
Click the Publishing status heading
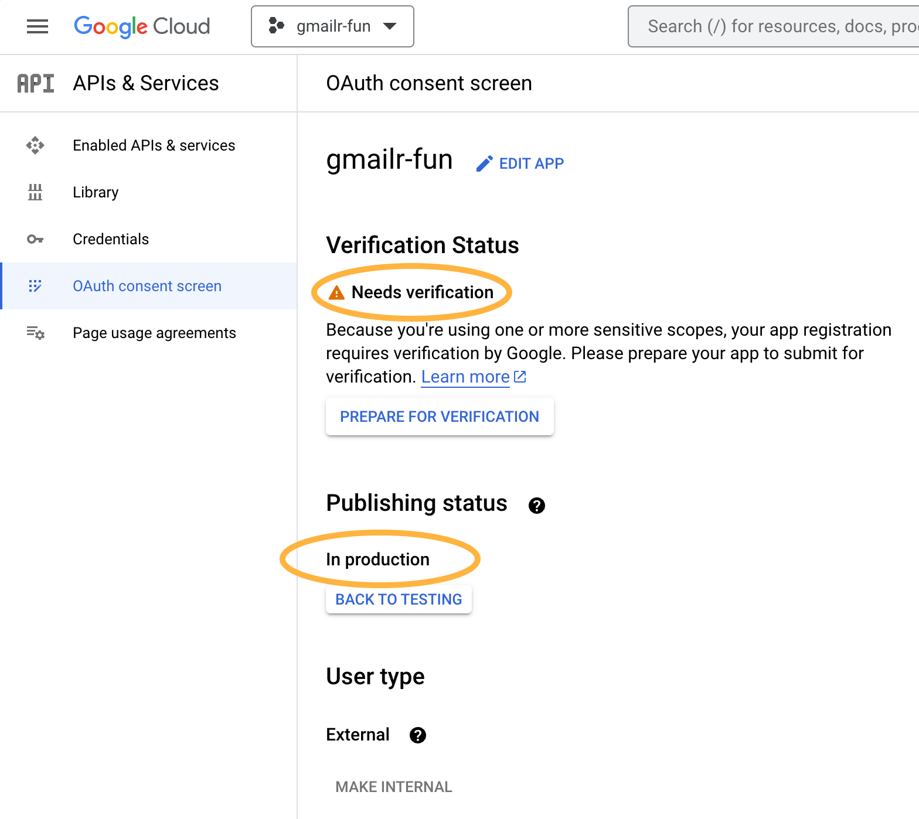[x=417, y=503]
